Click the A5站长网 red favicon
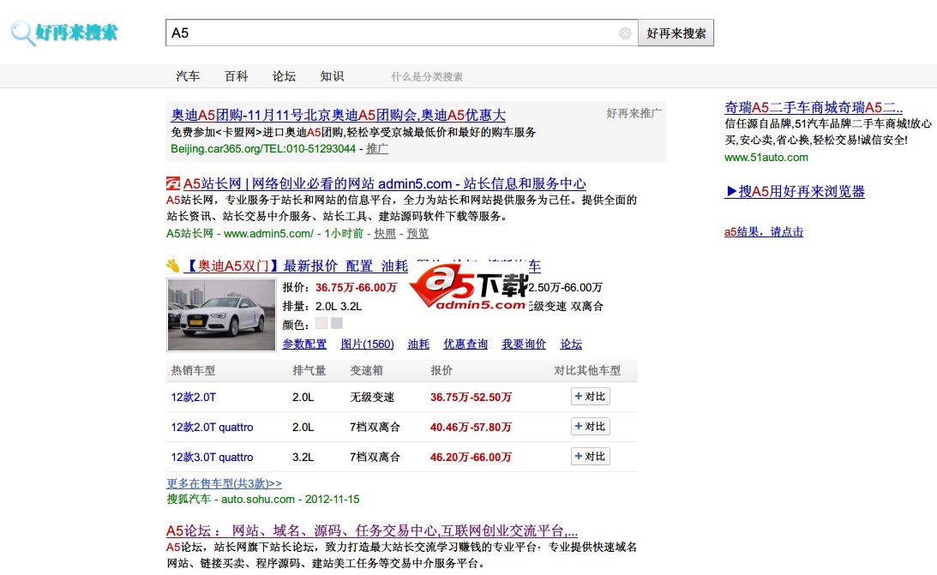This screenshot has height=575, width=937. click(x=172, y=183)
